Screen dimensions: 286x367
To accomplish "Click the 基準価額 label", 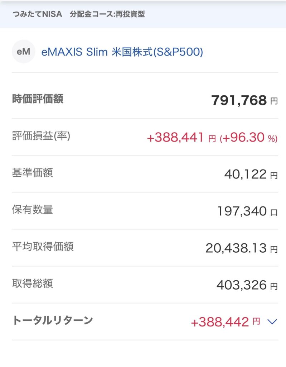I will [x=33, y=173].
